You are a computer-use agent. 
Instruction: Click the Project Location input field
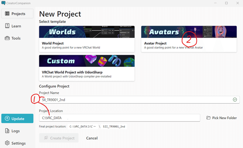(119, 118)
